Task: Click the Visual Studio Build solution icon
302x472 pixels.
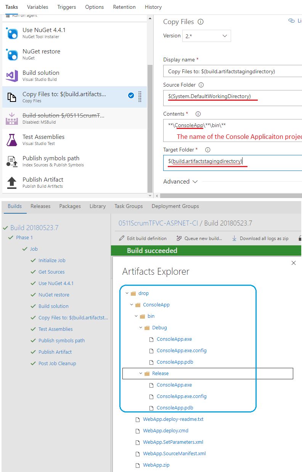Action: (x=12, y=76)
